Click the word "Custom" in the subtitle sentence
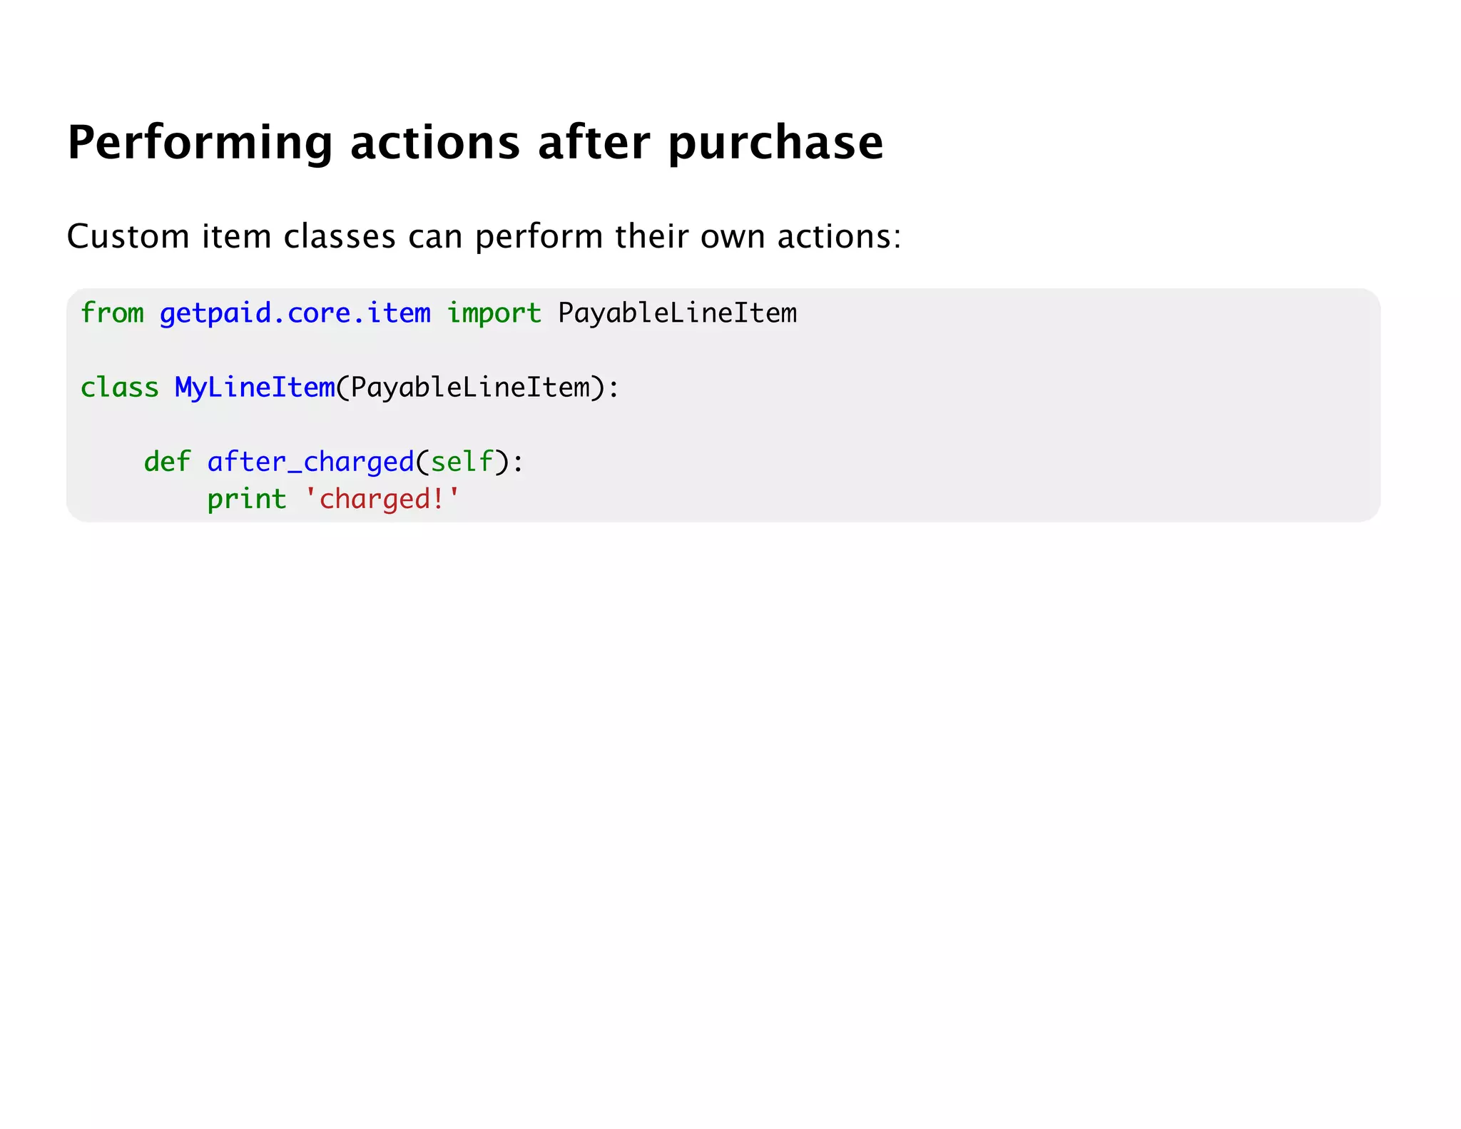Viewport: 1461px width, 1129px height. click(x=128, y=236)
